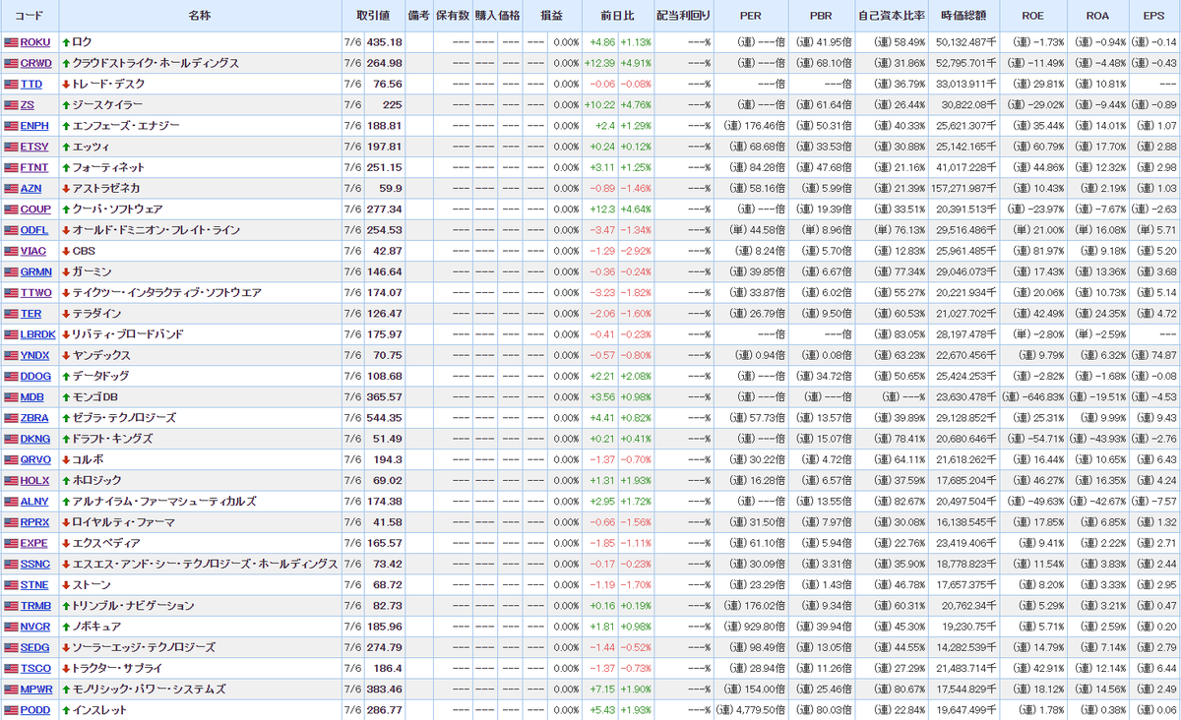Screen dimensions: 1181x720
Task: Click the green up arrow next to インスレット
Action: pos(66,710)
